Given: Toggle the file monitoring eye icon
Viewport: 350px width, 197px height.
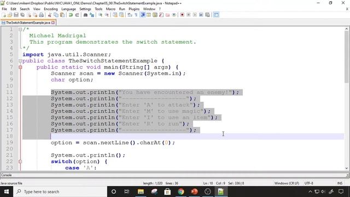Looking at the screenshot, I should 174,15.
